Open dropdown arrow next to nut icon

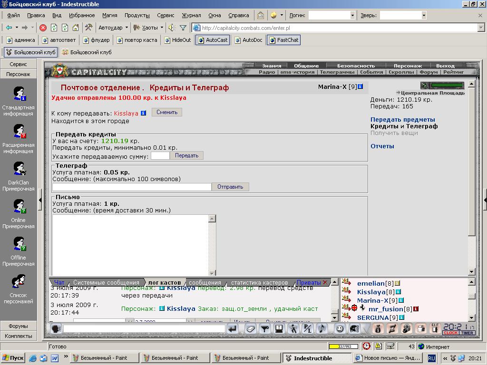point(282,15)
